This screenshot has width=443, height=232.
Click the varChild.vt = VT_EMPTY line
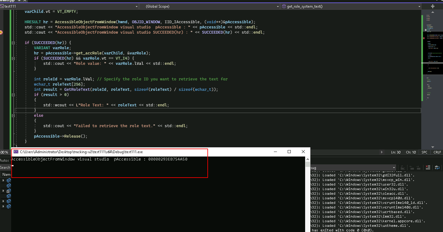[51, 11]
